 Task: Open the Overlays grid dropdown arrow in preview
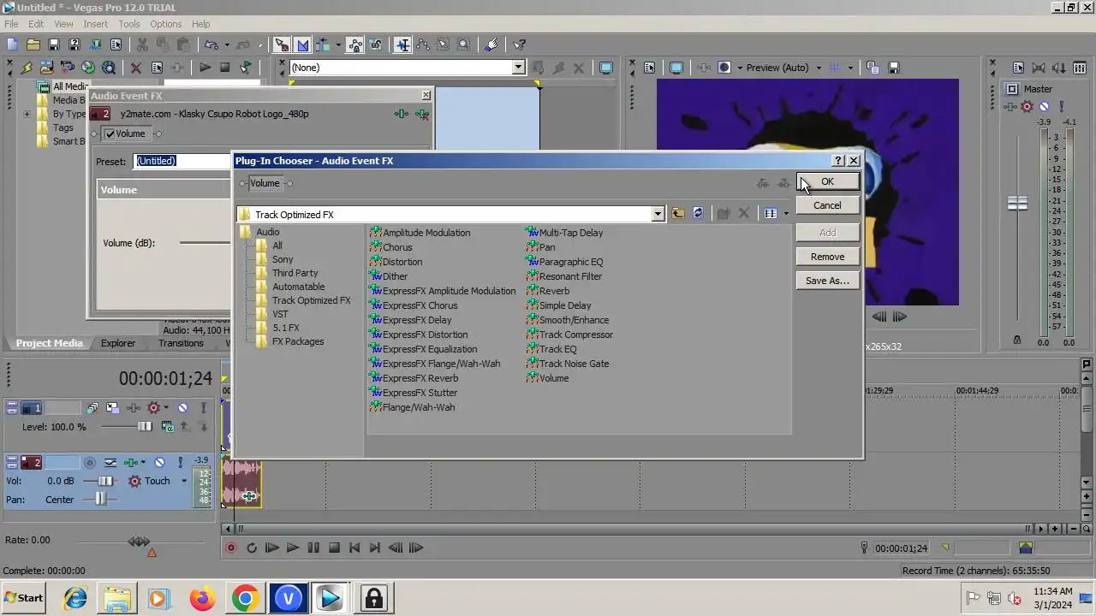click(850, 68)
